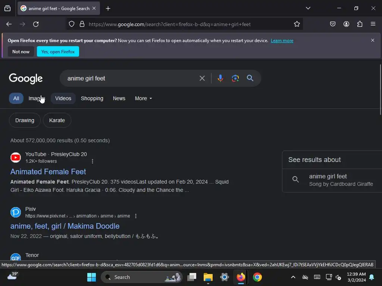Click the taskbar Search box
The image size is (382, 286).
point(141,277)
